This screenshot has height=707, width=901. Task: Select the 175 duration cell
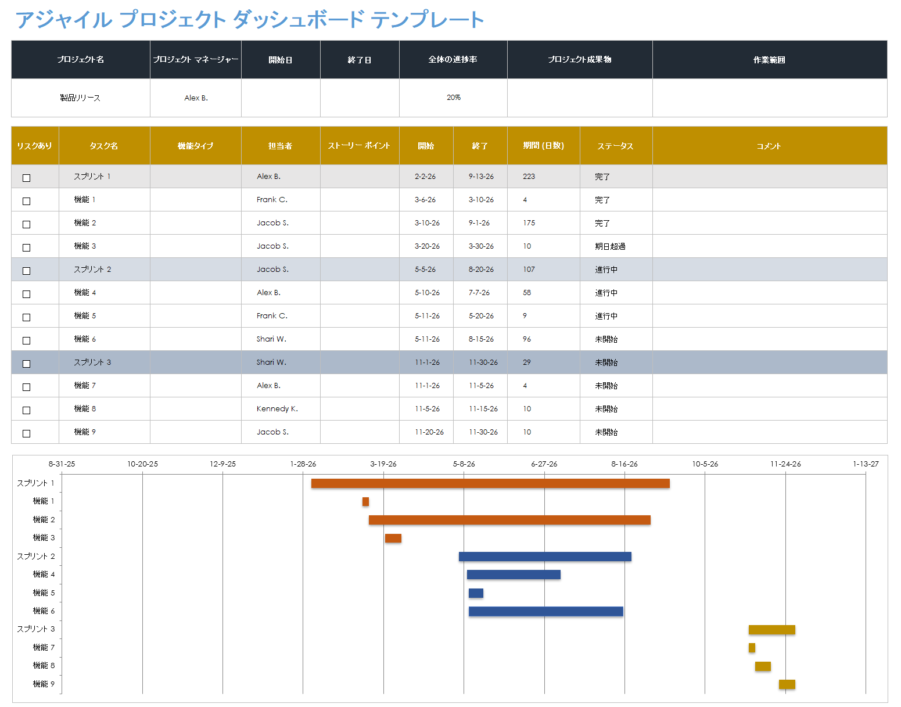[x=544, y=223]
